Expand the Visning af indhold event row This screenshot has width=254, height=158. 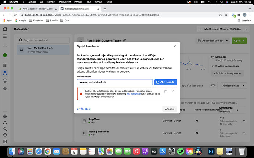pos(244,133)
